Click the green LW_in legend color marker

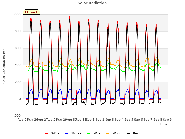88,134
